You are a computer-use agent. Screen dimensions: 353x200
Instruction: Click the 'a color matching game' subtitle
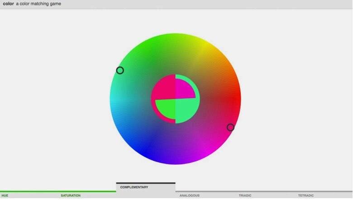(38, 4)
